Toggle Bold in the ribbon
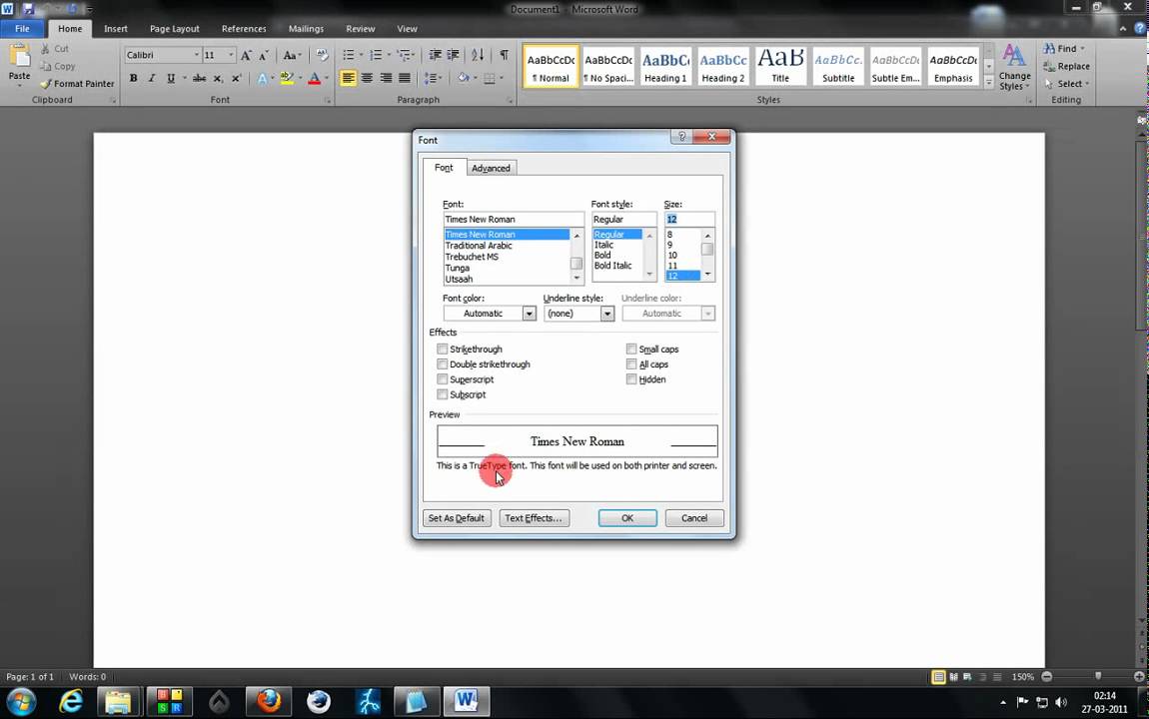 point(133,78)
